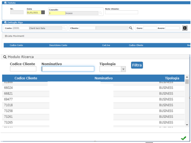191x143 pixels.
Task: Click the Lista Movimenti section title
Action: pos(16,36)
